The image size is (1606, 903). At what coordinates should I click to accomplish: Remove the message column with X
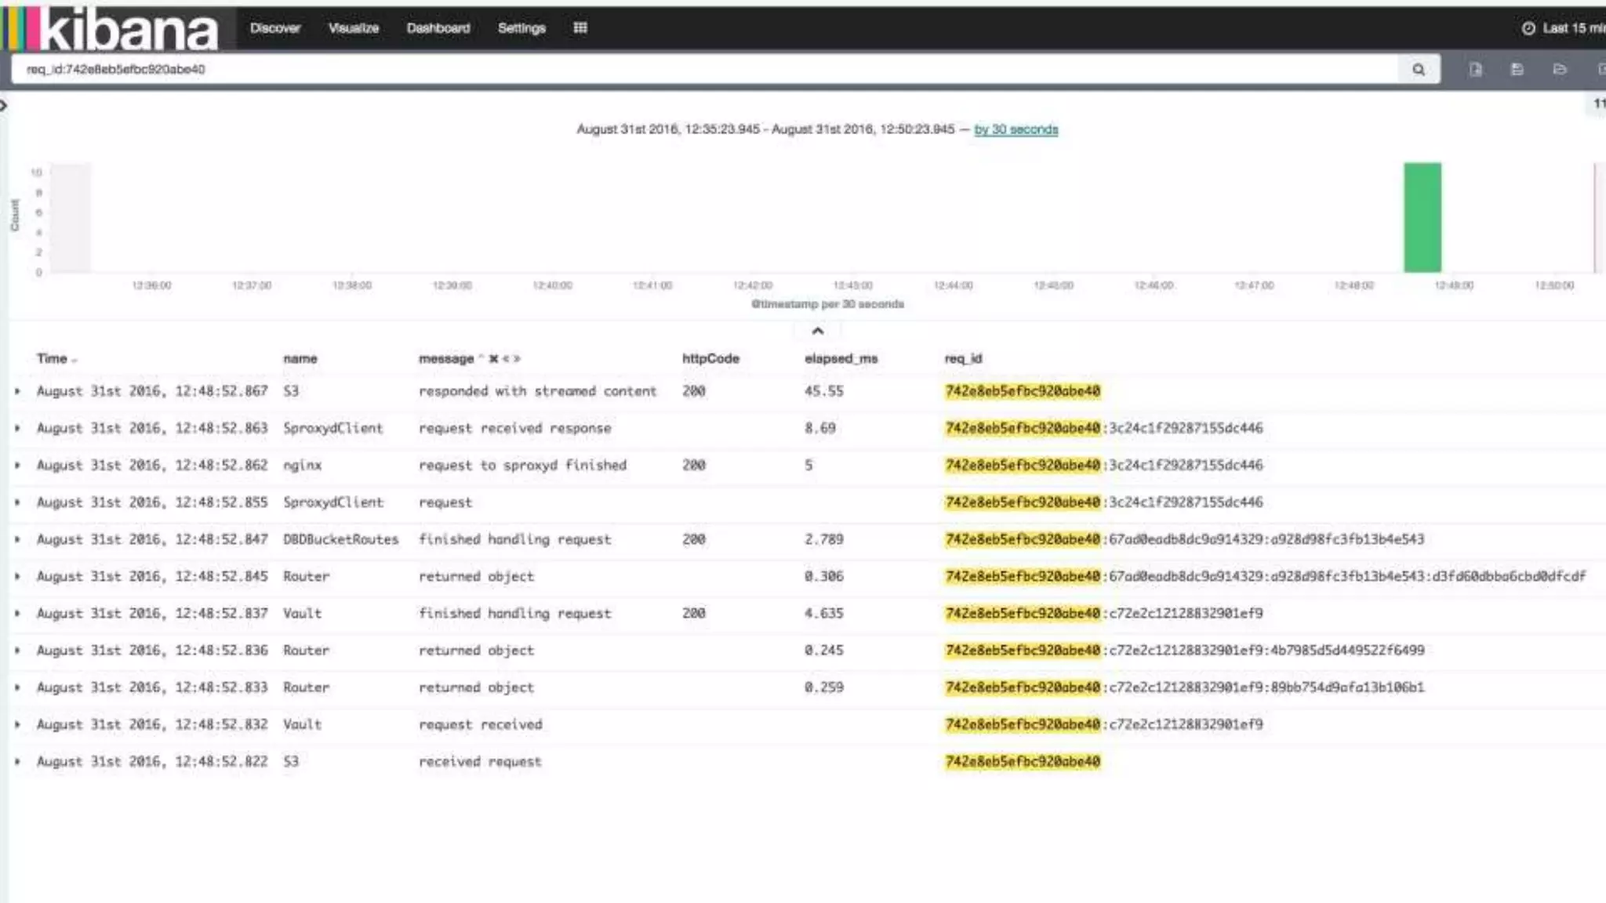[x=493, y=358]
